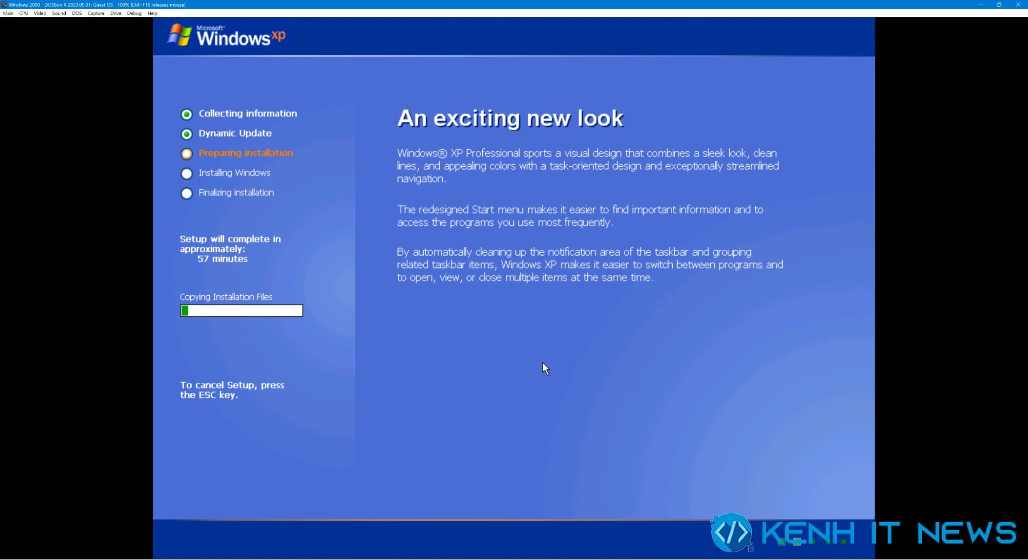Click the Collecting information step bullet
The height and width of the screenshot is (560, 1028).
click(187, 114)
